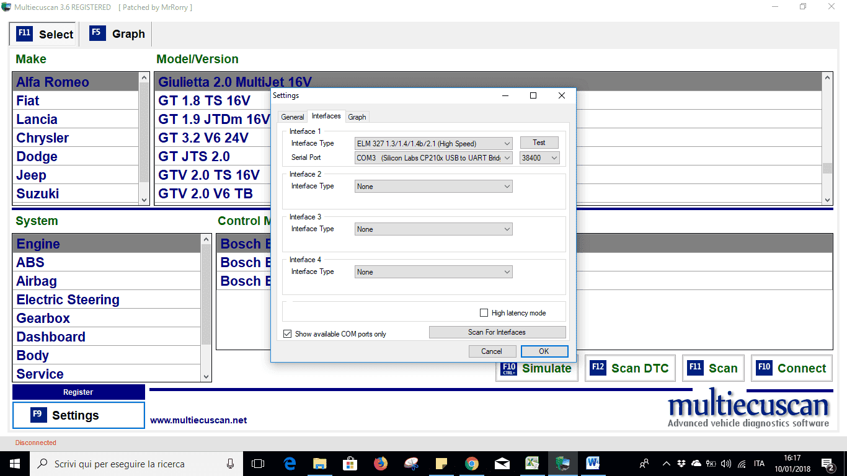Image resolution: width=847 pixels, height=476 pixels.
Task: Open the 38400 baud rate dropdown
Action: coord(539,158)
